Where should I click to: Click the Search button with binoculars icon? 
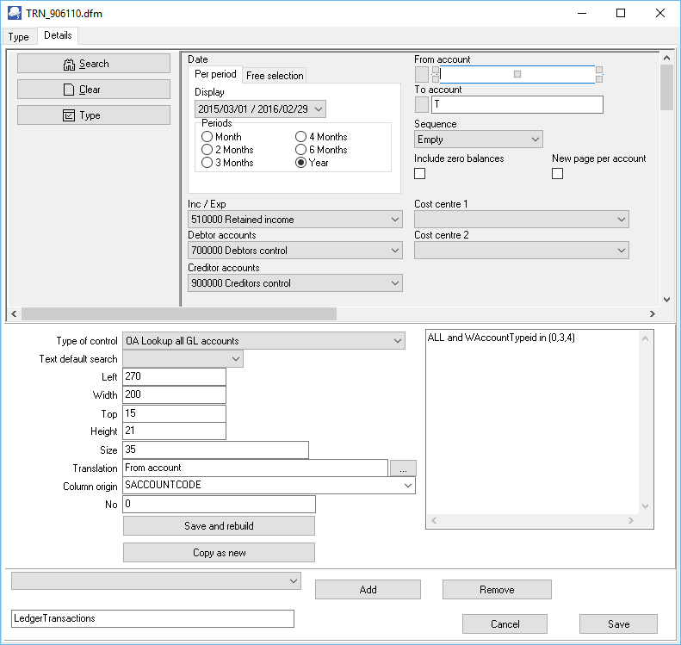[x=94, y=64]
